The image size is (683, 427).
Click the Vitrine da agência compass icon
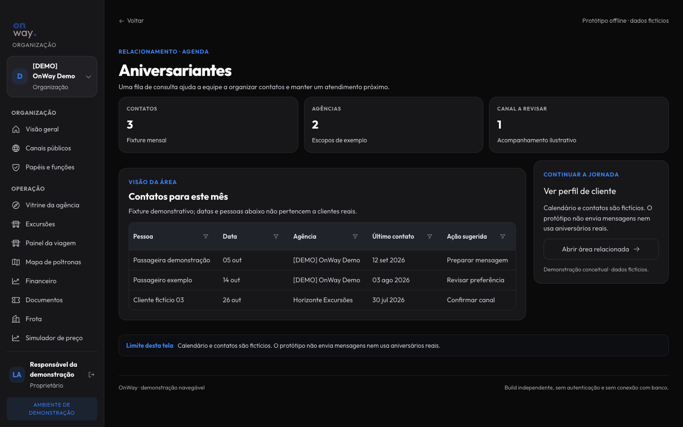[x=16, y=205]
